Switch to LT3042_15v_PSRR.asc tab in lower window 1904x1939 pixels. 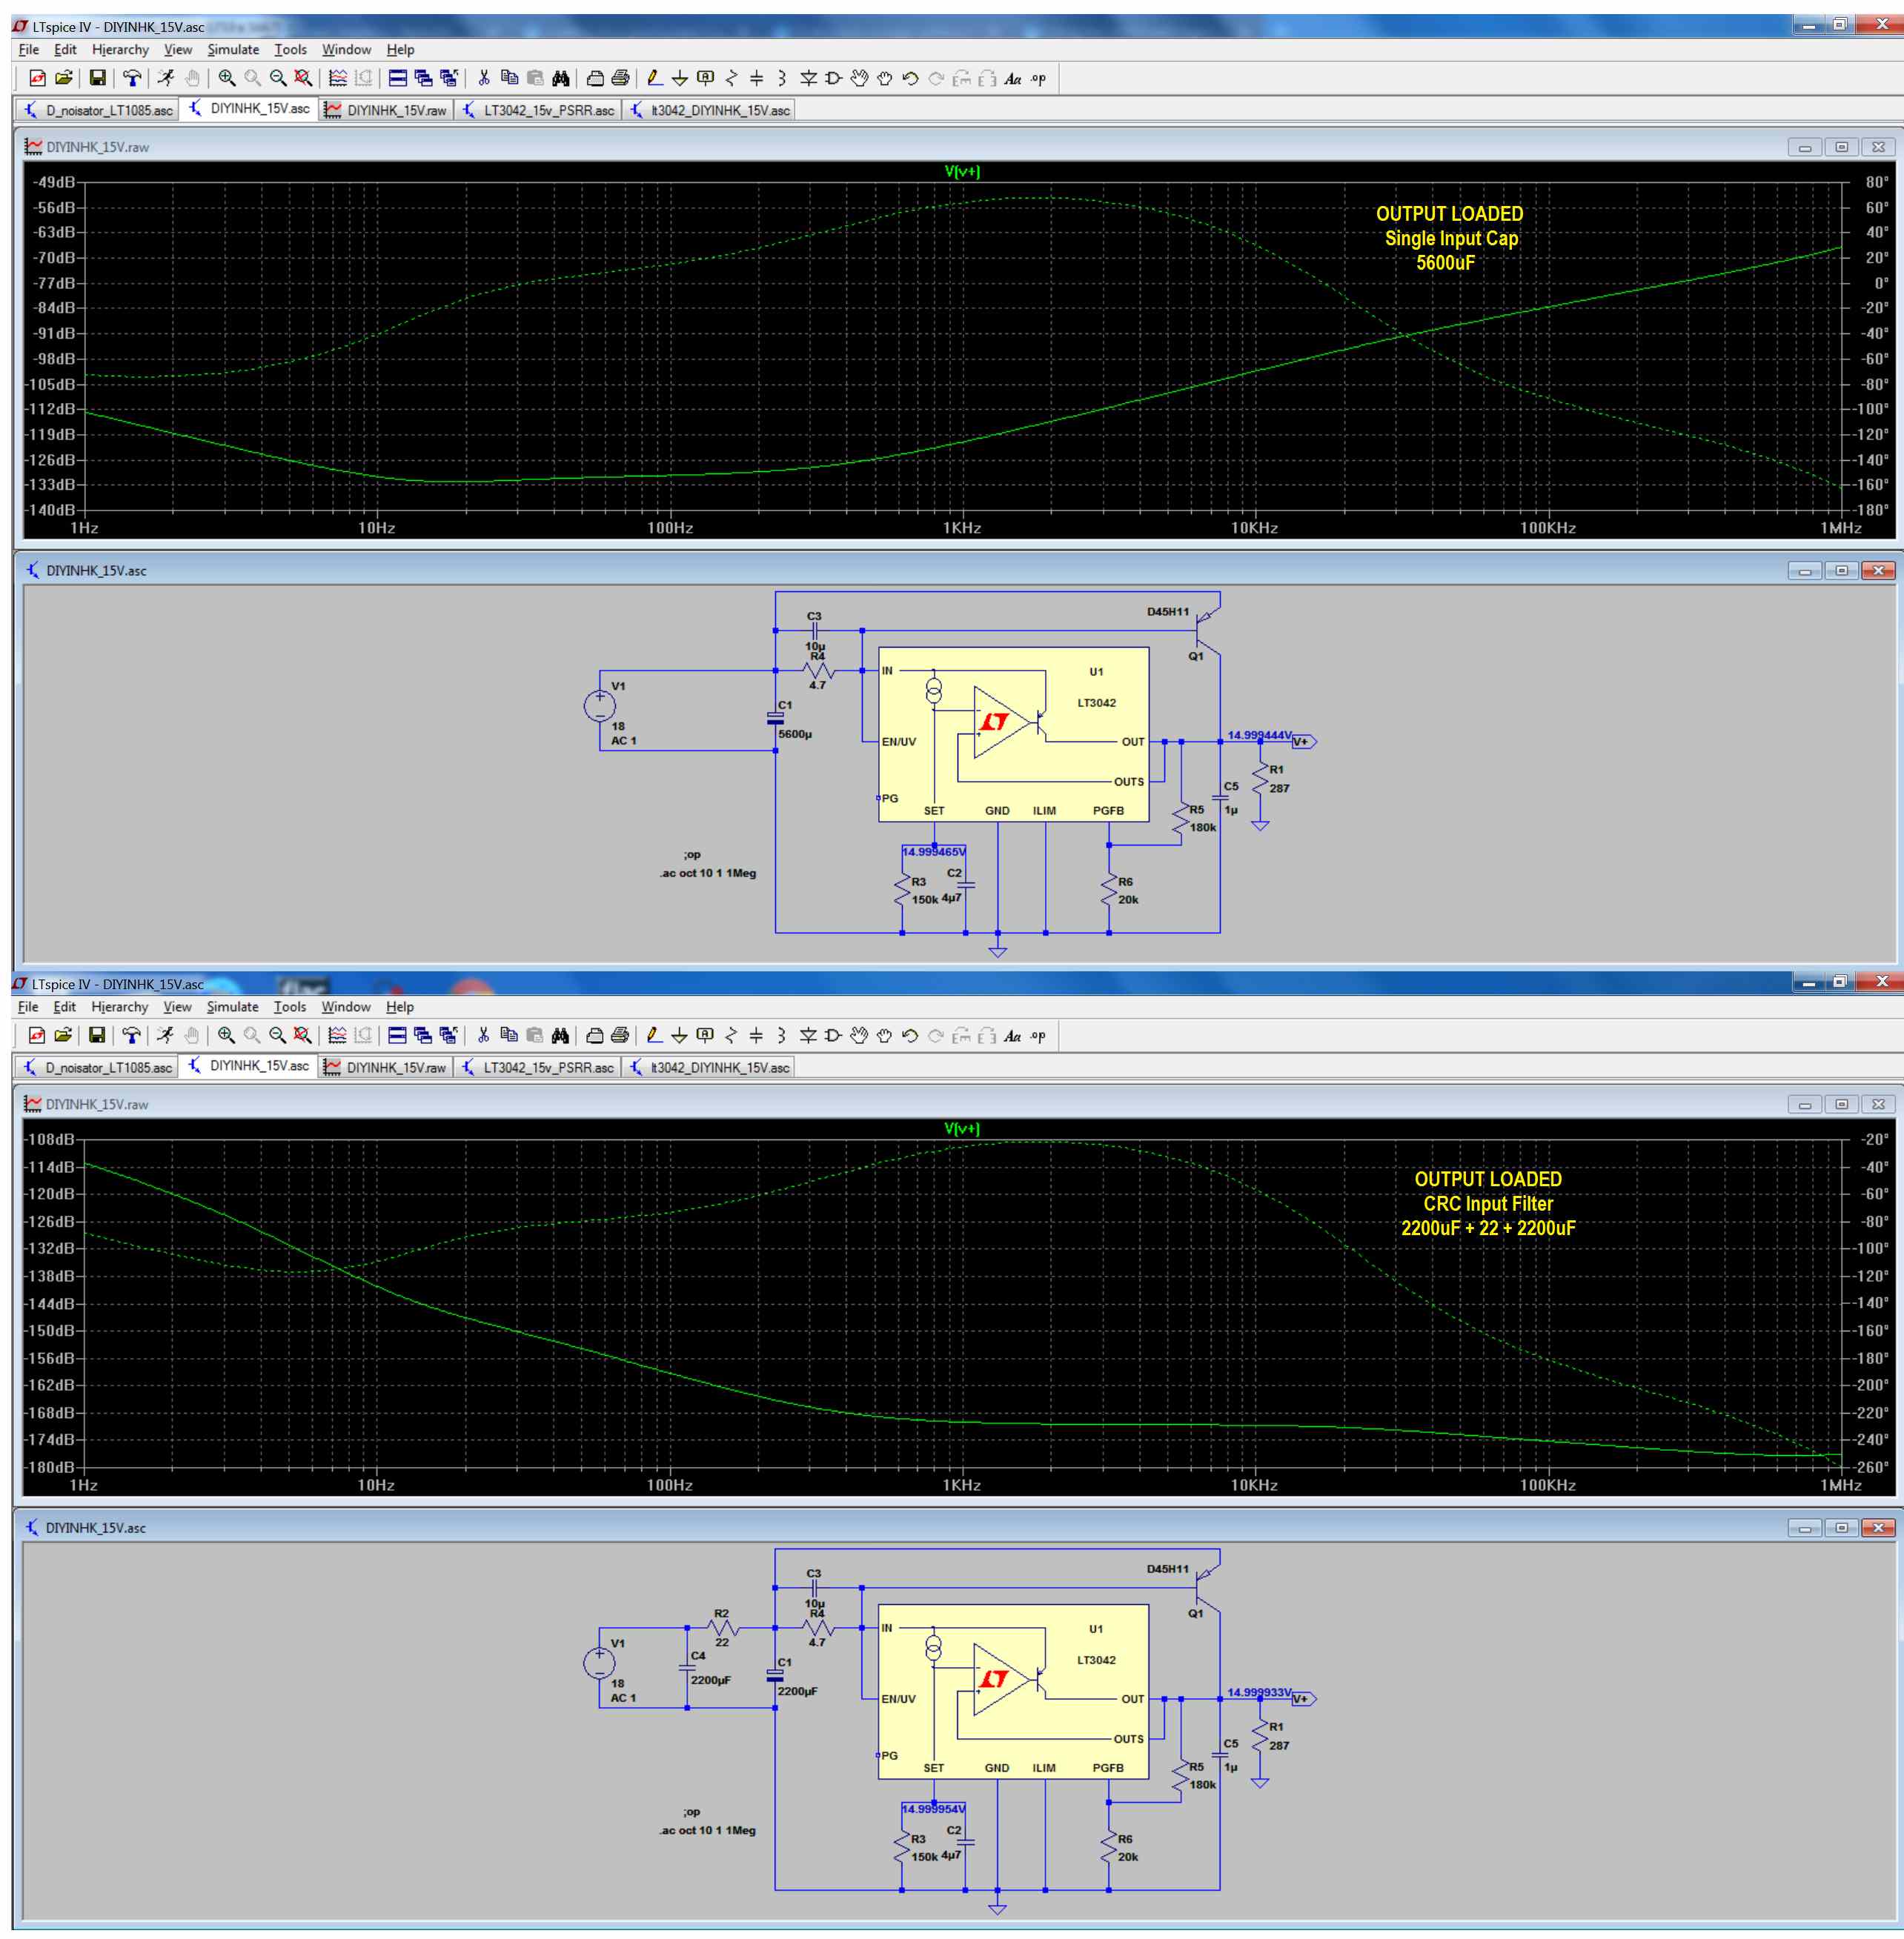[537, 1068]
